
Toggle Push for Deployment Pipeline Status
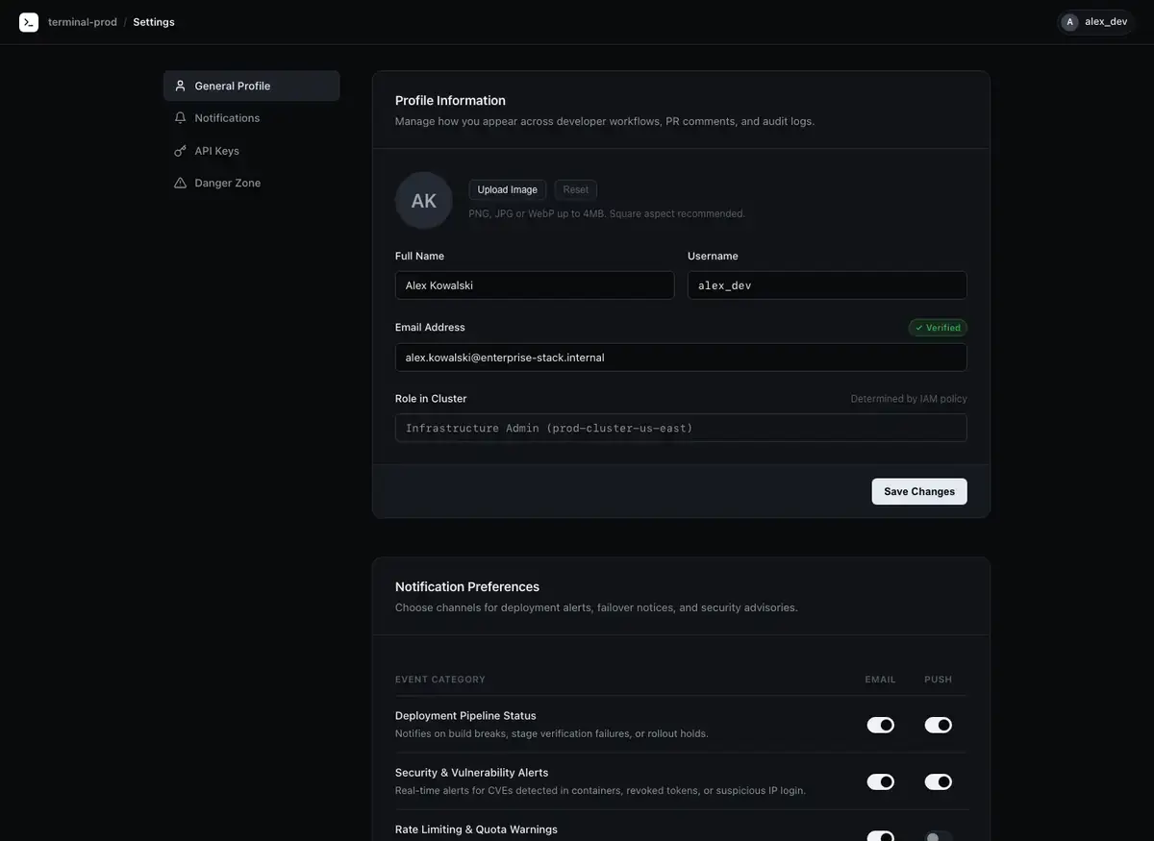click(x=939, y=725)
